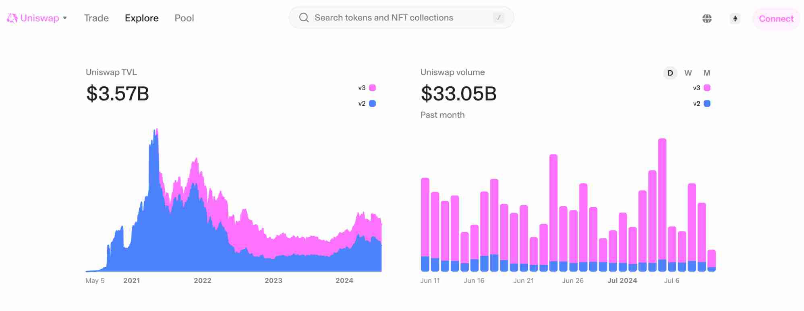Viewport: 804px width, 311px height.
Task: Click the v2 blue swatch in TVL legend
Action: [373, 104]
